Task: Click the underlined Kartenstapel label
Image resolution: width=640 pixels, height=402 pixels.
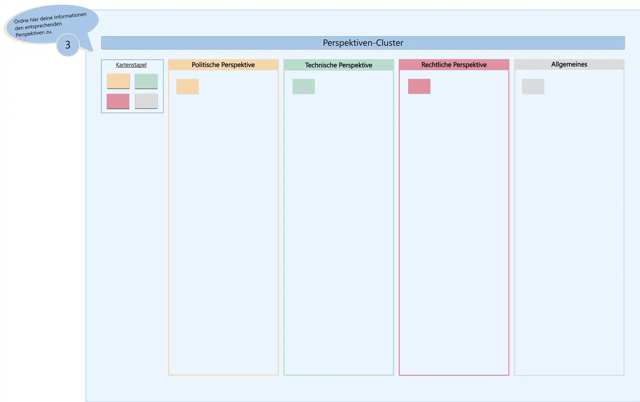Action: coord(131,65)
